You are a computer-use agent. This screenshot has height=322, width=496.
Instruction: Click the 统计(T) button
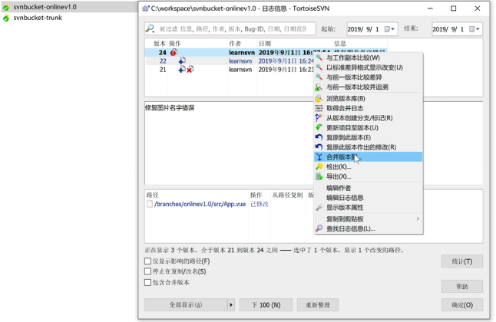point(462,261)
